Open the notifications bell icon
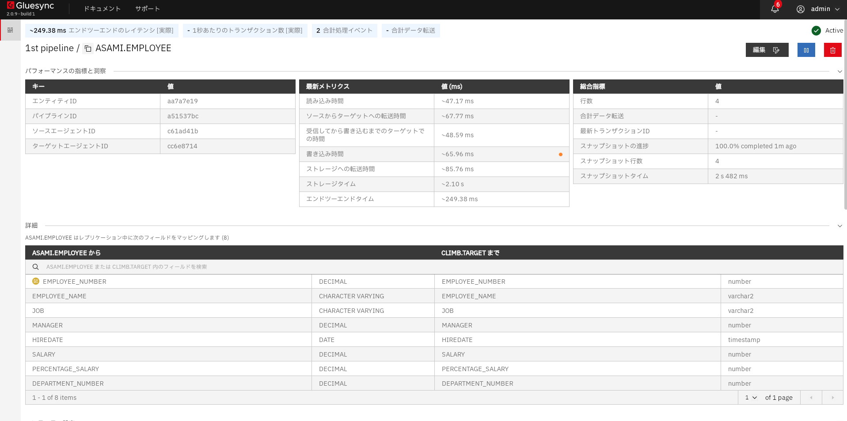Image resolution: width=847 pixels, height=421 pixels. [x=775, y=9]
